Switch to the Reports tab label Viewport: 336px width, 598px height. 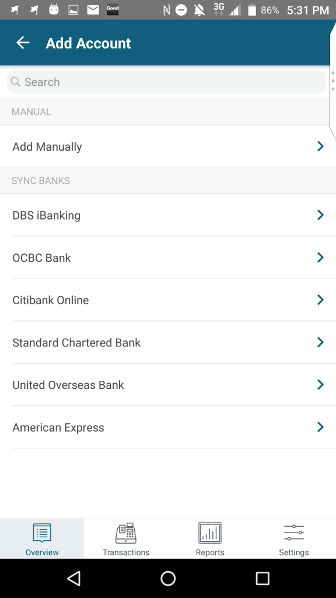[210, 552]
